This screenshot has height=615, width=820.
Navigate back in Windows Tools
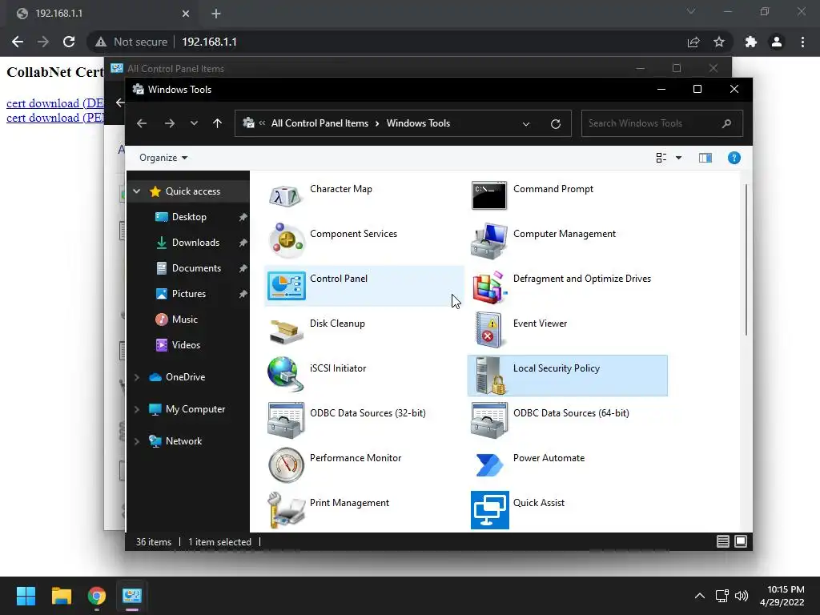pyautogui.click(x=142, y=123)
